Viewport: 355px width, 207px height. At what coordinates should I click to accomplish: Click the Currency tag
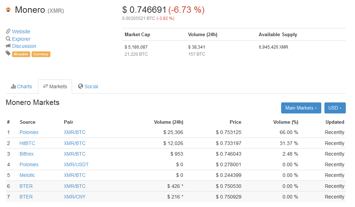tap(41, 54)
